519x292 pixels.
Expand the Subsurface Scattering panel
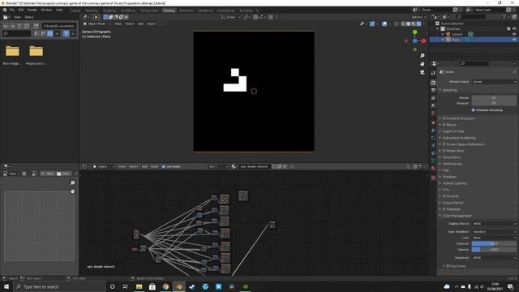coord(458,138)
